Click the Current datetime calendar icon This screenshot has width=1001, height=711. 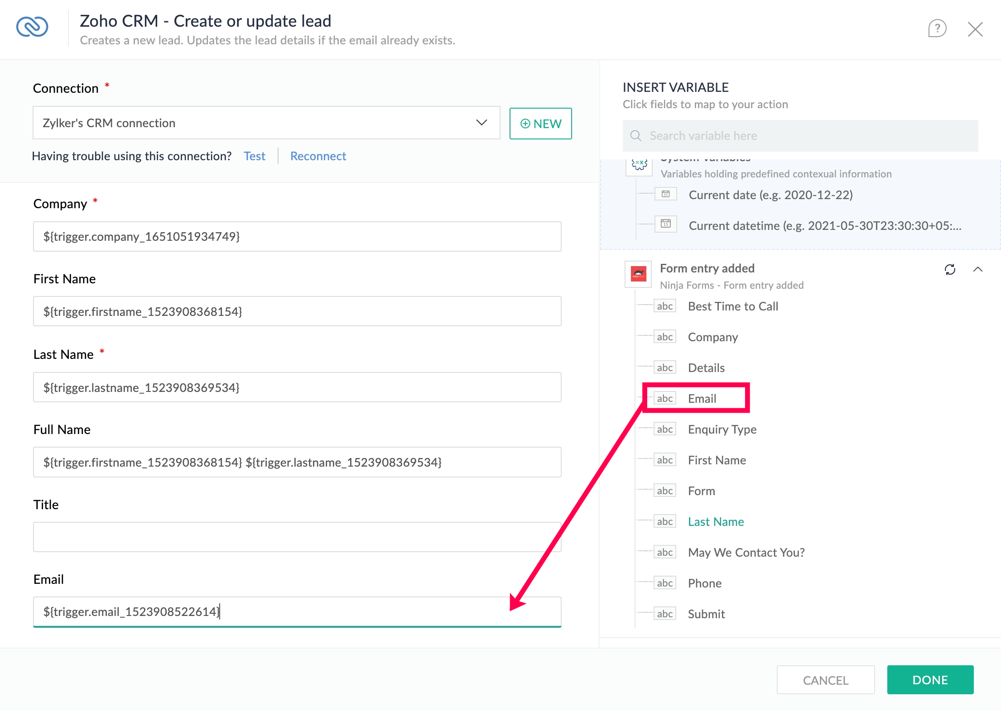click(x=665, y=224)
